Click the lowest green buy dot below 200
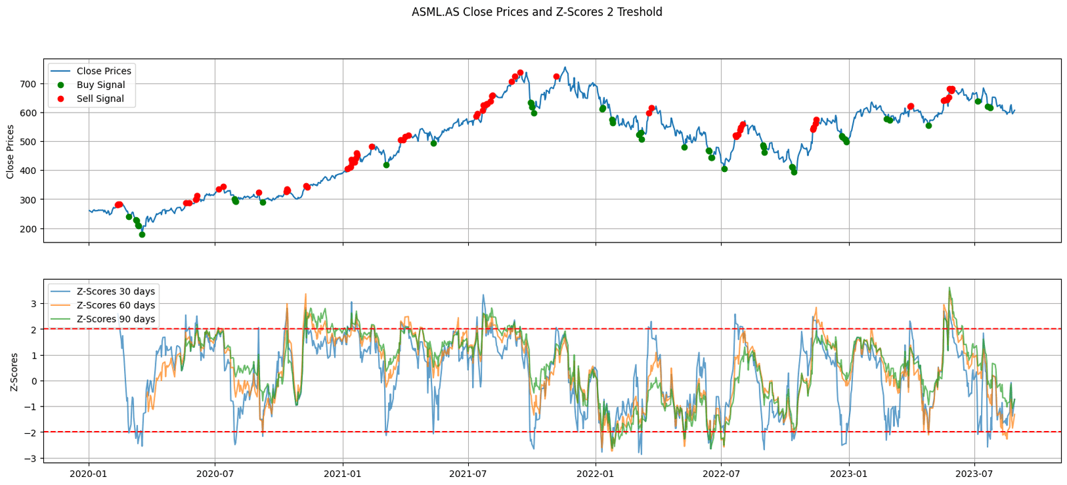The width and height of the screenshot is (1067, 485). click(x=142, y=235)
